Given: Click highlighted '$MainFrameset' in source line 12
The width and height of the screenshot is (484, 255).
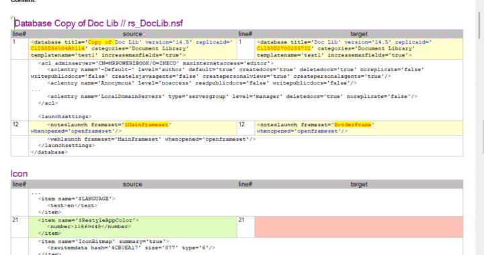Looking at the screenshot, I should (147, 125).
